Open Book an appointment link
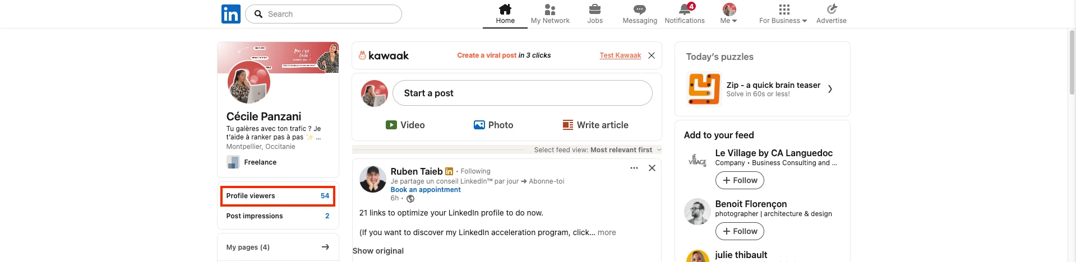Screen dimensions: 1076x262 [426, 190]
